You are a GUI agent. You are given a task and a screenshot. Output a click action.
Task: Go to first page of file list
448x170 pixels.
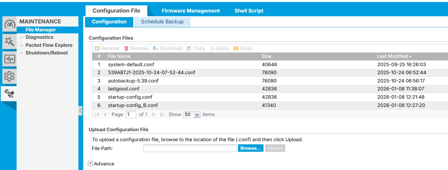coord(97,114)
